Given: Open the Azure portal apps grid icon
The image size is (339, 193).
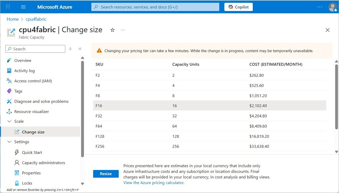Looking at the screenshot, I should pos(8,7).
